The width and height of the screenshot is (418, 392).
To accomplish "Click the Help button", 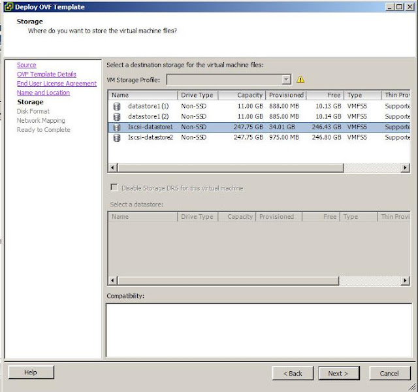I will click(x=31, y=372).
